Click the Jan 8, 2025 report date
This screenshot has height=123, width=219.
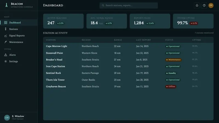pos(142,60)
